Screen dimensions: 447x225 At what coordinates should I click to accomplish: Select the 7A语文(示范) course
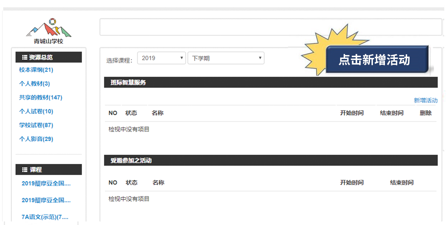click(x=45, y=217)
